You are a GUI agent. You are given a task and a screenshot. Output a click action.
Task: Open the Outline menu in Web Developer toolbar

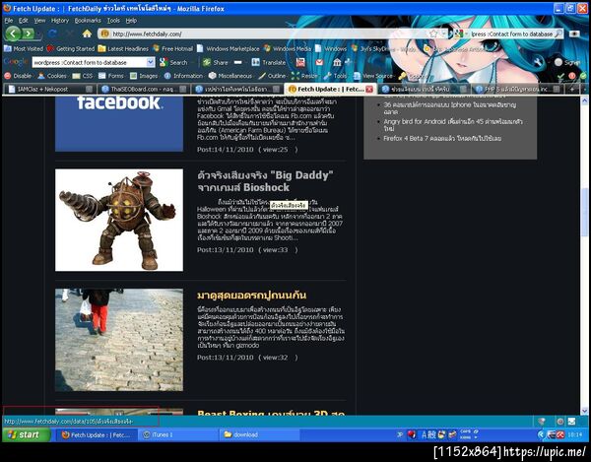(x=272, y=76)
